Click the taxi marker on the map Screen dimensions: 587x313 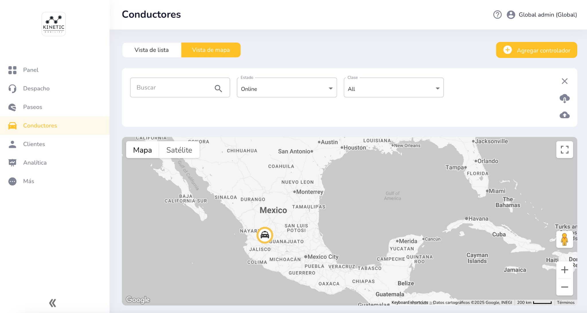pos(265,235)
